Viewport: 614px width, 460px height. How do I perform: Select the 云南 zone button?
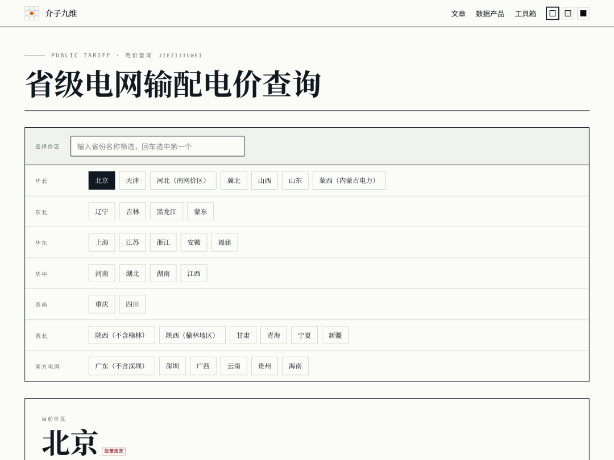tap(234, 366)
